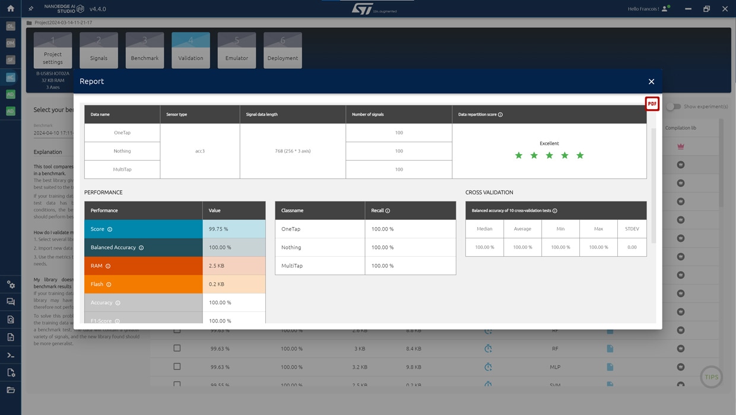Click the round TIPS button
The image size is (736, 415).
click(711, 377)
